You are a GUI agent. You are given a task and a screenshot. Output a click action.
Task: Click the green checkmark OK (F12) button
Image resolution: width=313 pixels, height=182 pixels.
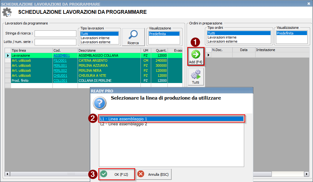point(117,174)
